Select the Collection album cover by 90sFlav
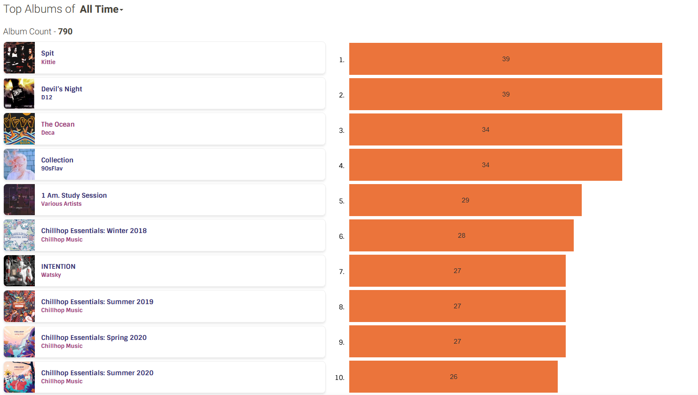The height and width of the screenshot is (395, 698). pos(19,164)
